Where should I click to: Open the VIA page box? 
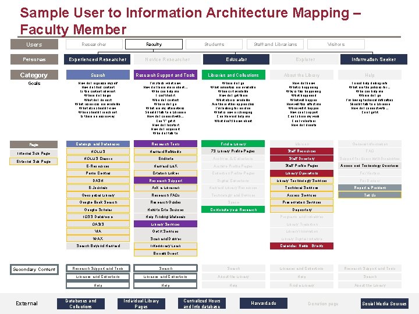(x=98, y=231)
